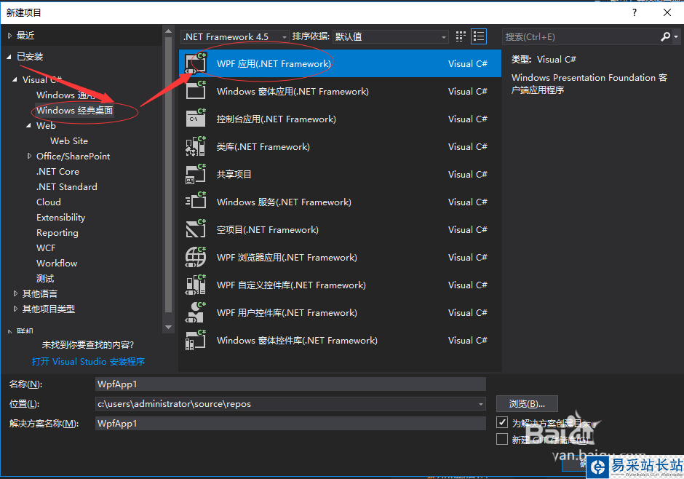The width and height of the screenshot is (684, 479).
Task: Collapse the Visual C# tree node
Action: click(15, 79)
